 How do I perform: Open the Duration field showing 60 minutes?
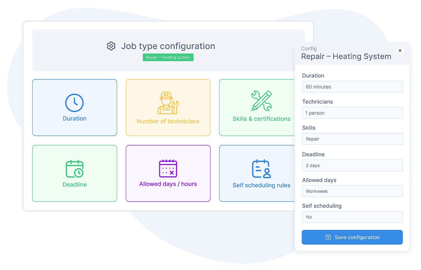pos(352,87)
